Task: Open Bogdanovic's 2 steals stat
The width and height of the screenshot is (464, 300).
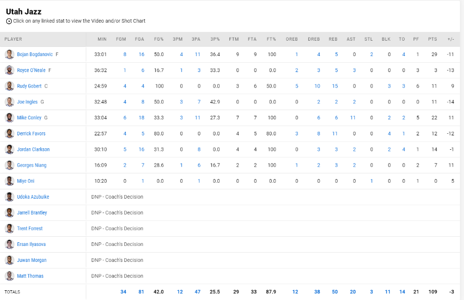Action: (x=371, y=55)
